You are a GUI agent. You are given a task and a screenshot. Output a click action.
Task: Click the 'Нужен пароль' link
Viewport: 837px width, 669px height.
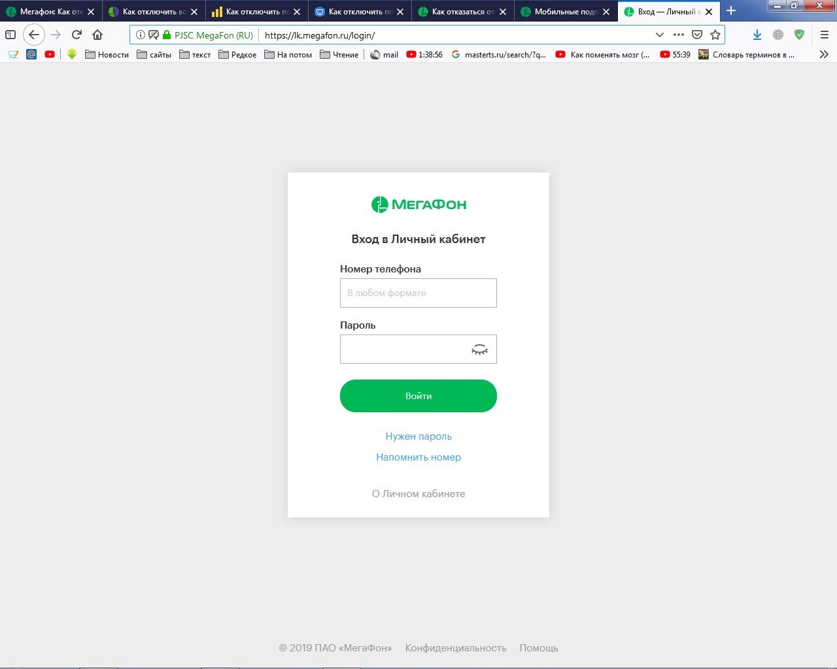[418, 436]
